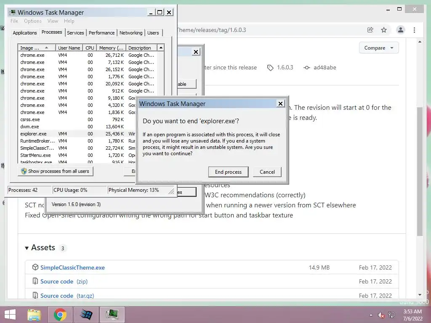431x323 pixels.
Task: Select chrome.exe row using 26,712 K
Action: point(88,55)
